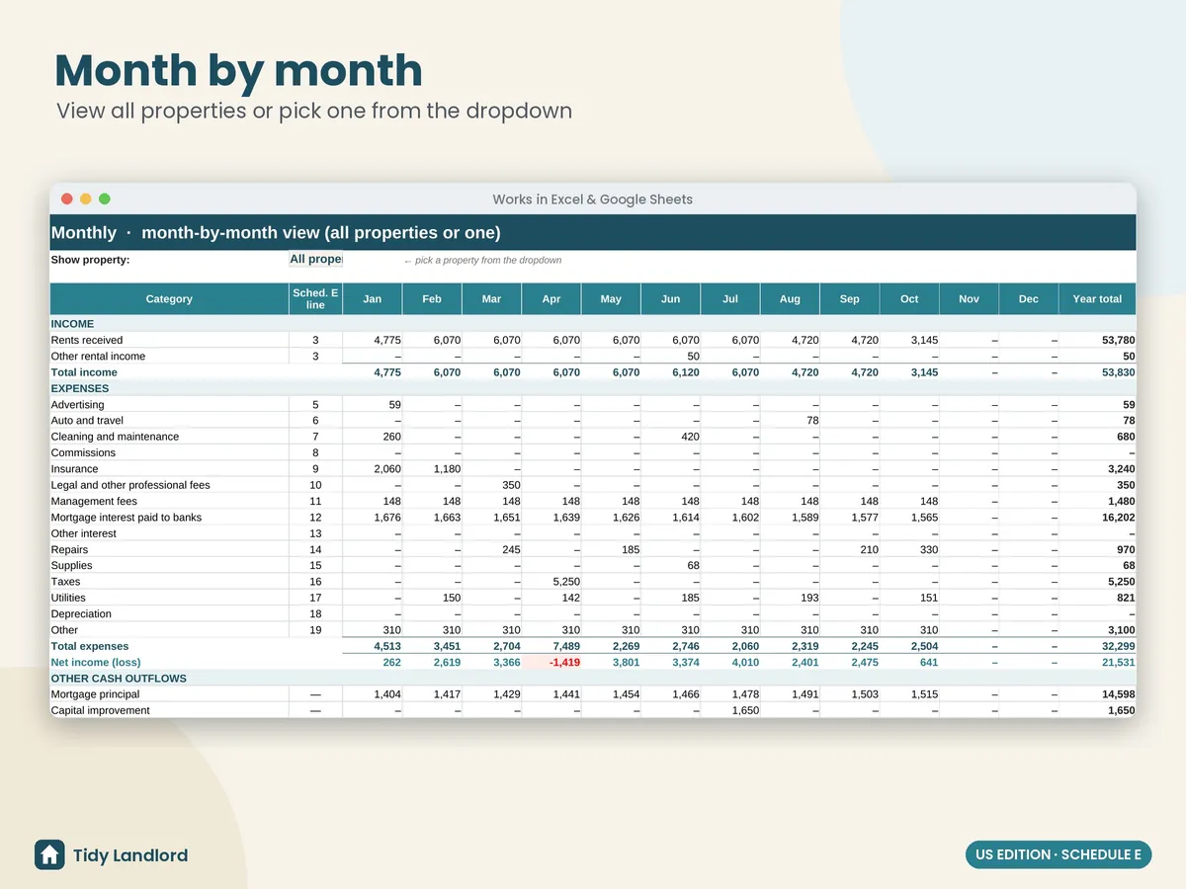The image size is (1186, 889).
Task: Select the 78 Auto and travel August cell
Action: pyautogui.click(x=790, y=421)
